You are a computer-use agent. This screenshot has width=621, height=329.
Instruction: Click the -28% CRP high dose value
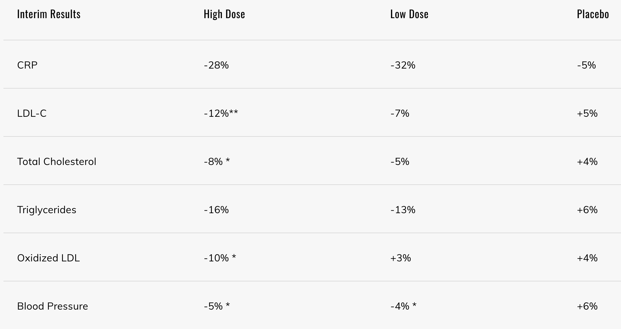(216, 65)
